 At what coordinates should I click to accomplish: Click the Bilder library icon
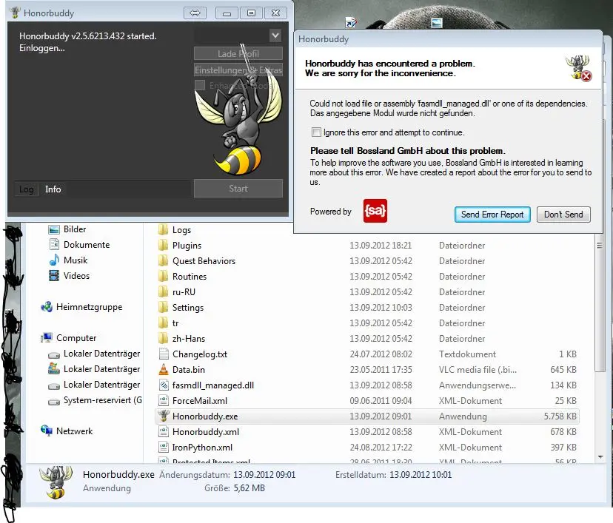coord(54,229)
